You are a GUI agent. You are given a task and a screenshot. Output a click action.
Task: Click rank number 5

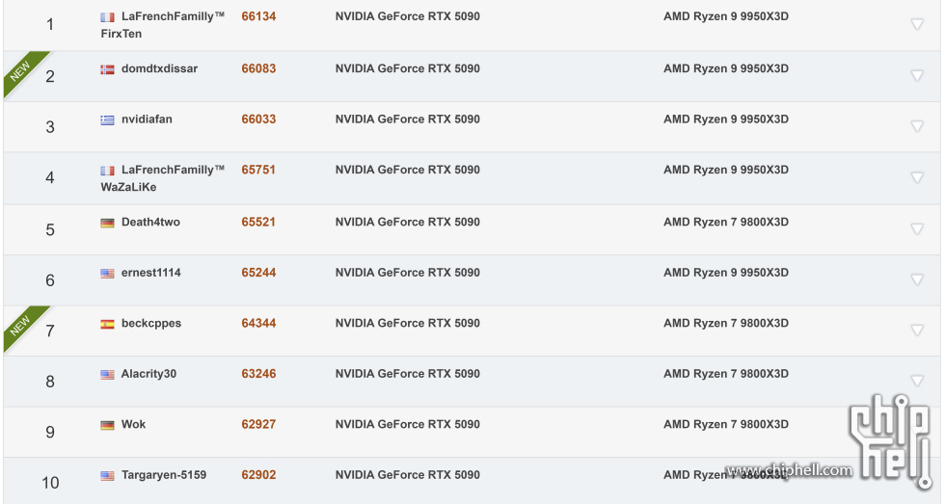(x=50, y=229)
